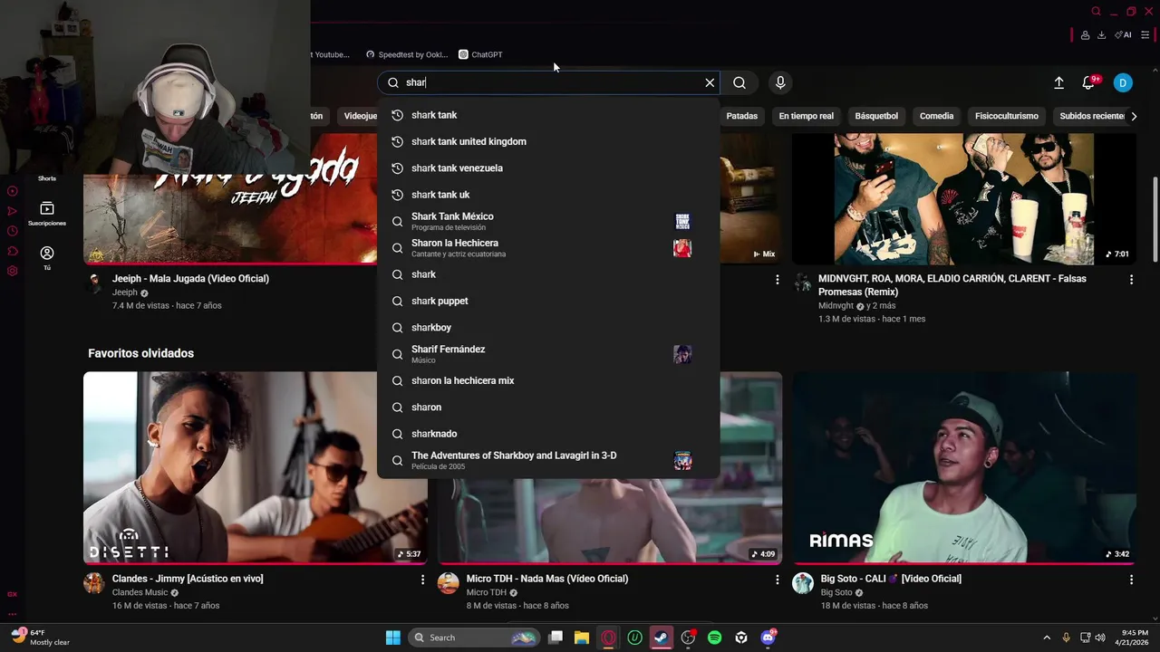Open the Speedtest by Ookla bookmark

click(407, 54)
